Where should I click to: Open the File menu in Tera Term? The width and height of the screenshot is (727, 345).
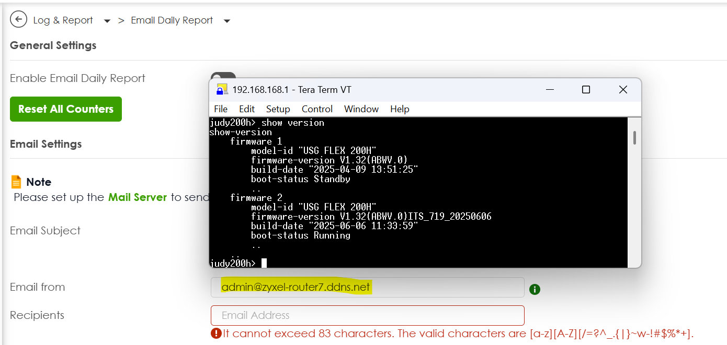click(x=221, y=109)
